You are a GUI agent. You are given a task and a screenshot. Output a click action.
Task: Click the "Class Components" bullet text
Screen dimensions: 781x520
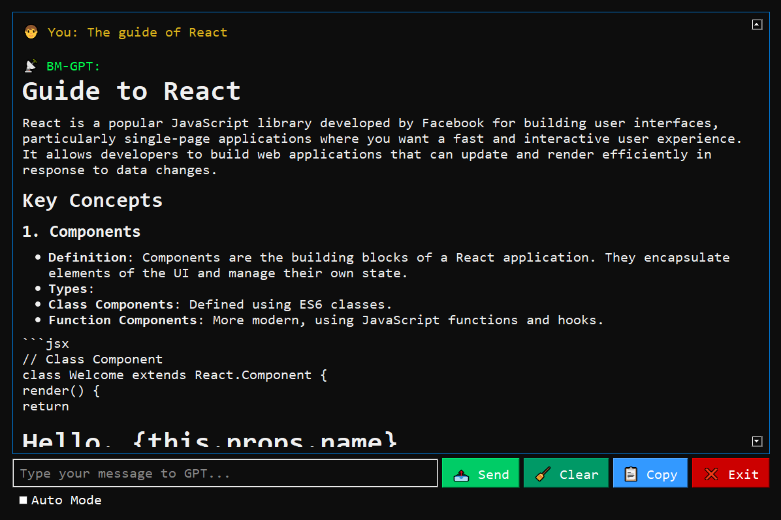click(x=110, y=304)
